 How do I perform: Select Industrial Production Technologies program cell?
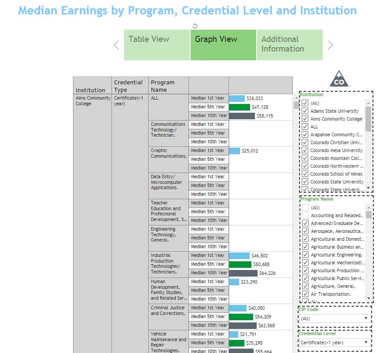coord(168,264)
